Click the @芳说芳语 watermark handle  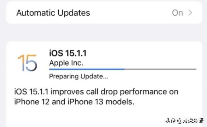190,121
